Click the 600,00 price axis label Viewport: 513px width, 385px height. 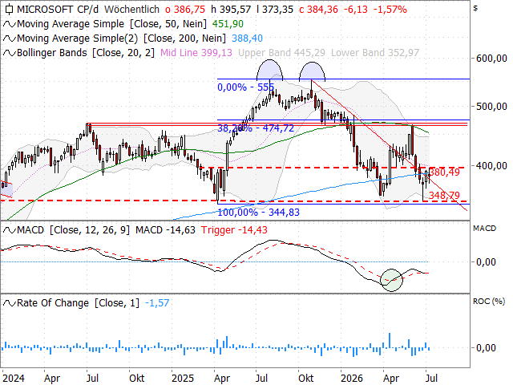point(491,59)
